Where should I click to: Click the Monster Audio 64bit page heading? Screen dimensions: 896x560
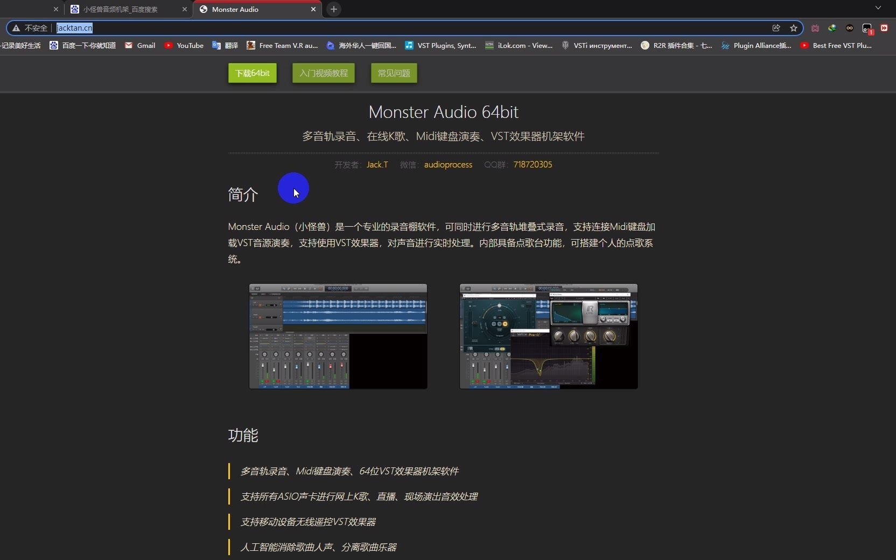click(443, 112)
